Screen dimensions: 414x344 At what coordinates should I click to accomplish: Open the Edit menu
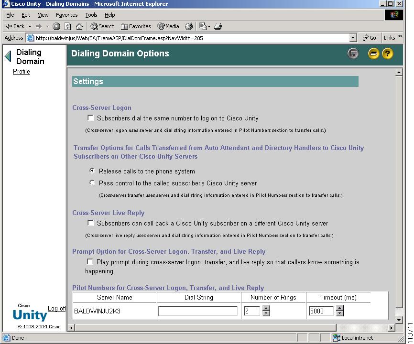(x=26, y=15)
